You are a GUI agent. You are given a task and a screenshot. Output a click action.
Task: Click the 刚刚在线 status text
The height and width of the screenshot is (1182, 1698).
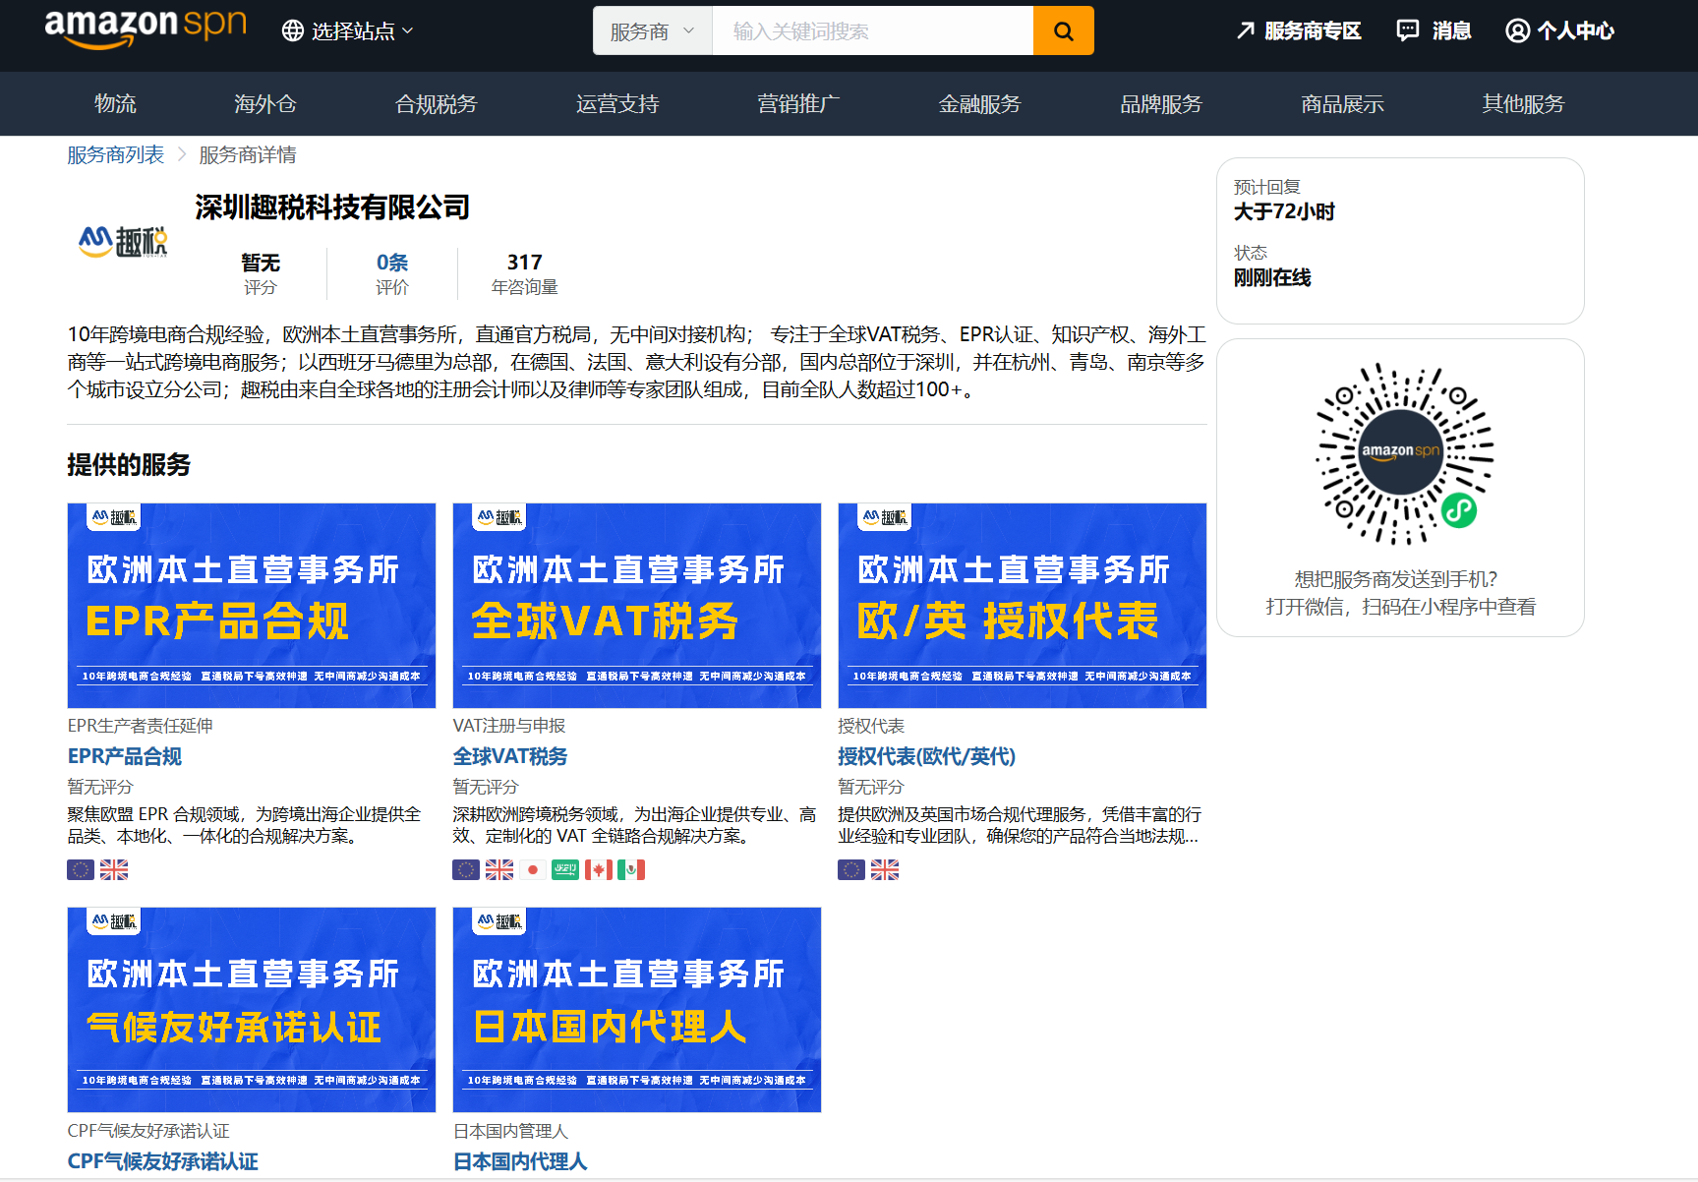pyautogui.click(x=1272, y=277)
